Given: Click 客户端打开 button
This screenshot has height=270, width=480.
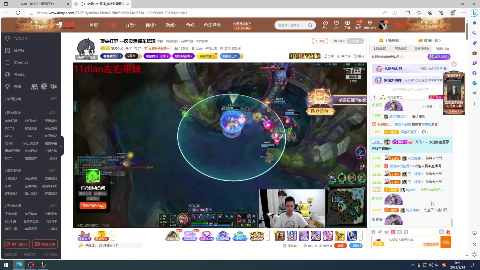Looking at the screenshot, I should click(x=17, y=244).
